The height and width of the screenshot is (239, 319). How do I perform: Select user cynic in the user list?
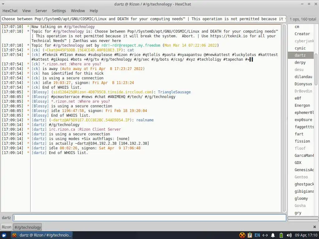[x=301, y=48]
